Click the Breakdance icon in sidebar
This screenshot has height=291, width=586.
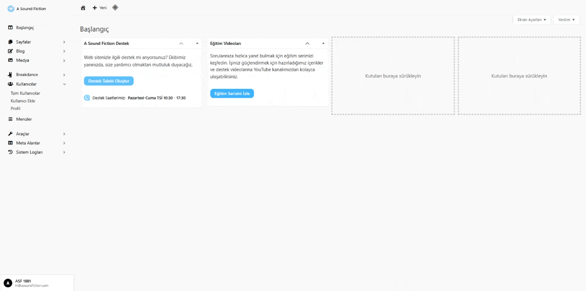[11, 75]
